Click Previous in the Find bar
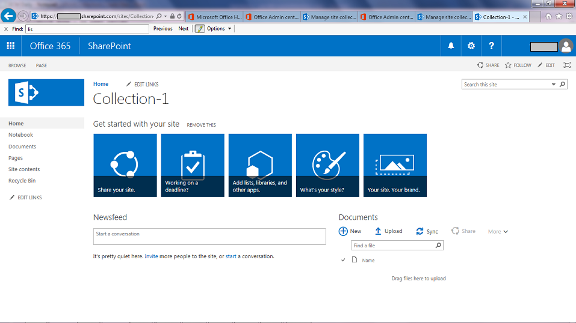The width and height of the screenshot is (576, 323). point(163,29)
